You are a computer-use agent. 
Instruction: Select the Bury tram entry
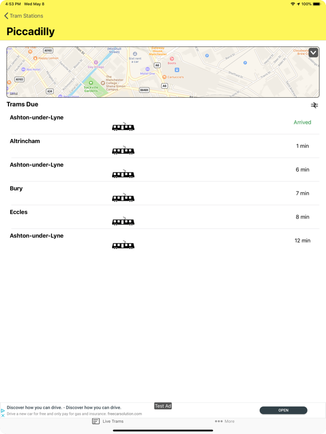coord(163,193)
